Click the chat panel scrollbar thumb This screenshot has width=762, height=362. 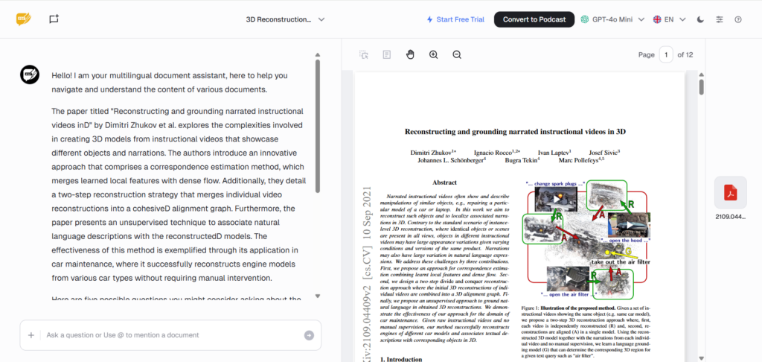click(317, 126)
